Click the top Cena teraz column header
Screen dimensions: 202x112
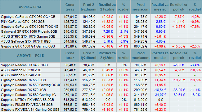[x=70, y=7]
